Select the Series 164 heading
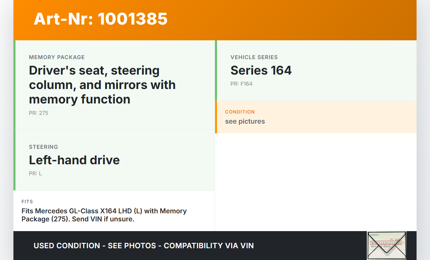430x260 pixels. click(x=261, y=70)
